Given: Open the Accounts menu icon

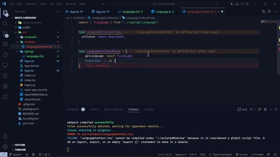Looking at the screenshot, I should (5, 137).
